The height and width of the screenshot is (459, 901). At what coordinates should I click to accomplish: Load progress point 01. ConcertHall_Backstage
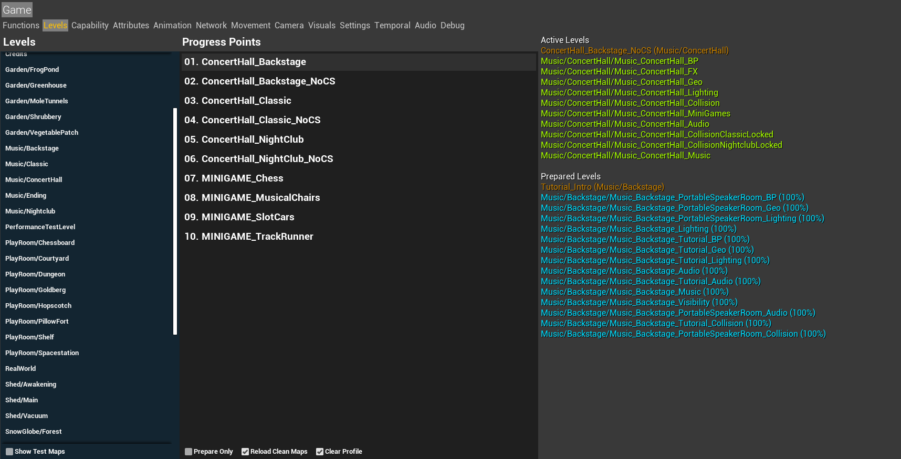click(359, 62)
